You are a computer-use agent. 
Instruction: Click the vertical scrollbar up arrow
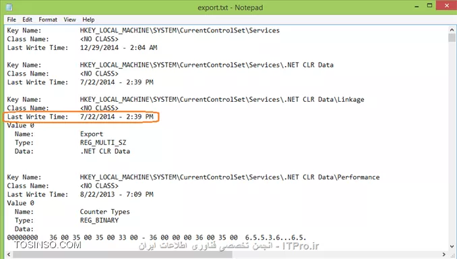(452, 30)
